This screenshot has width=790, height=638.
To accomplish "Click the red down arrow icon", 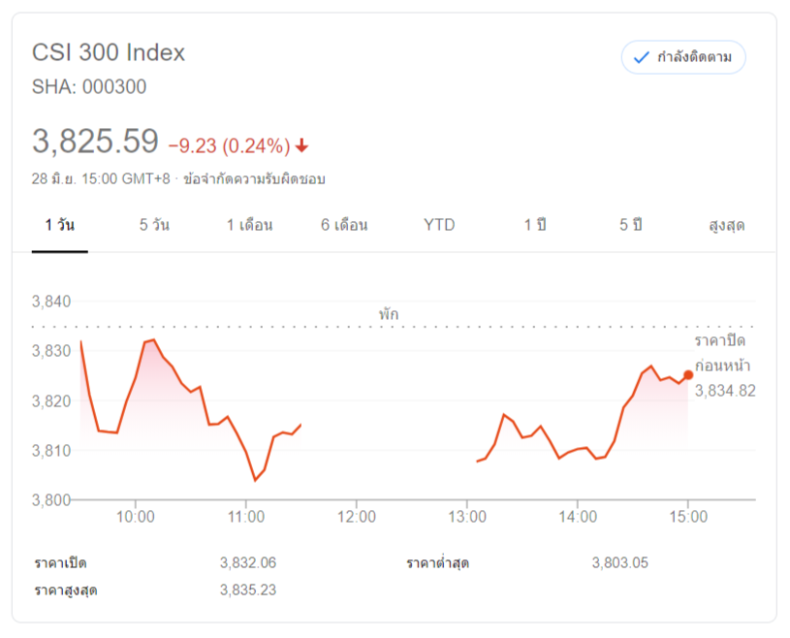I will click(x=301, y=145).
